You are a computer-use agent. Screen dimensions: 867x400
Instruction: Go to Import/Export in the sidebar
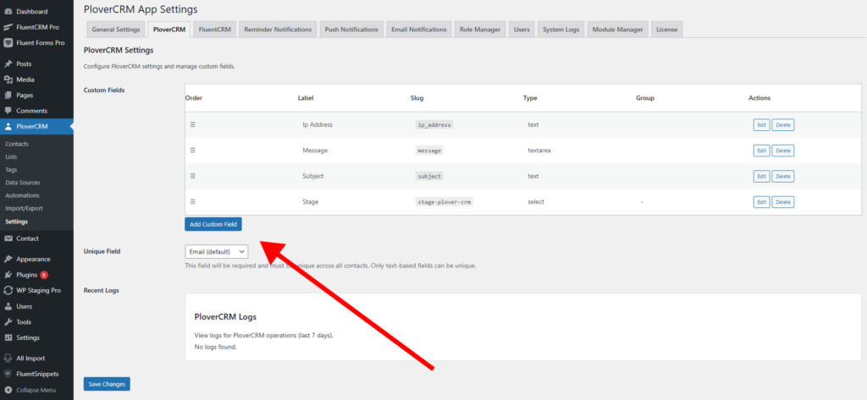click(x=24, y=208)
